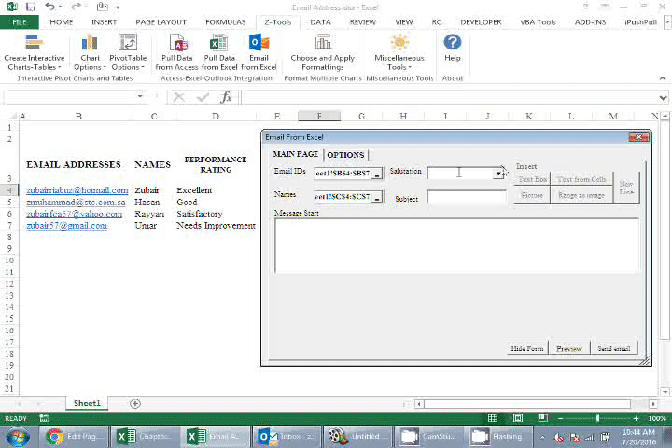Image resolution: width=672 pixels, height=448 pixels.
Task: Select the row 10 header
Action: pyautogui.click(x=9, y=260)
